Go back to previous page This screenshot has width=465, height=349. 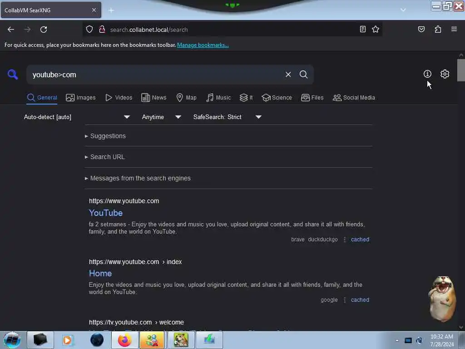click(x=11, y=30)
